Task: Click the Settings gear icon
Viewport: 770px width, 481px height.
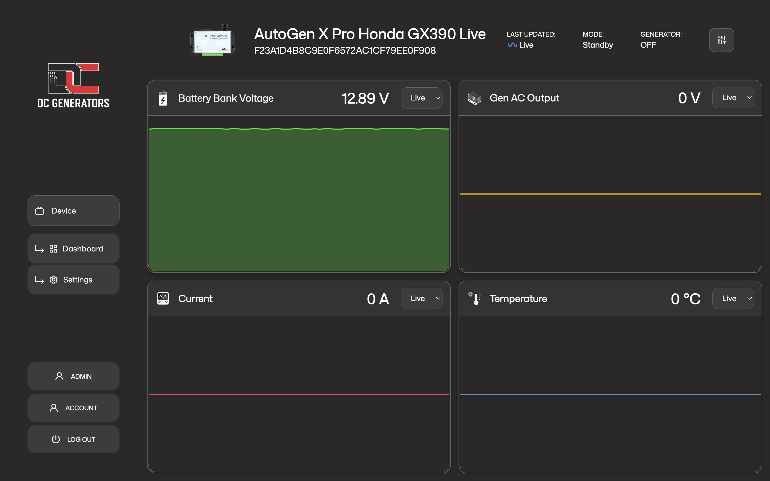Action: [x=53, y=280]
